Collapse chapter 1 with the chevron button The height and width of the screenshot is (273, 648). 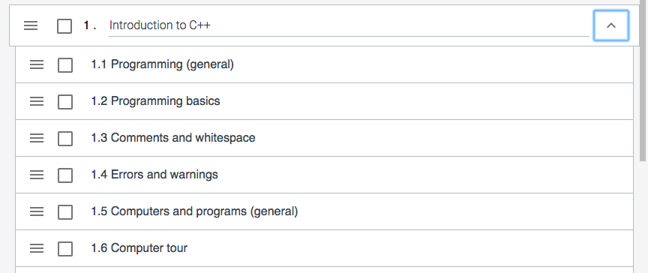click(x=611, y=25)
